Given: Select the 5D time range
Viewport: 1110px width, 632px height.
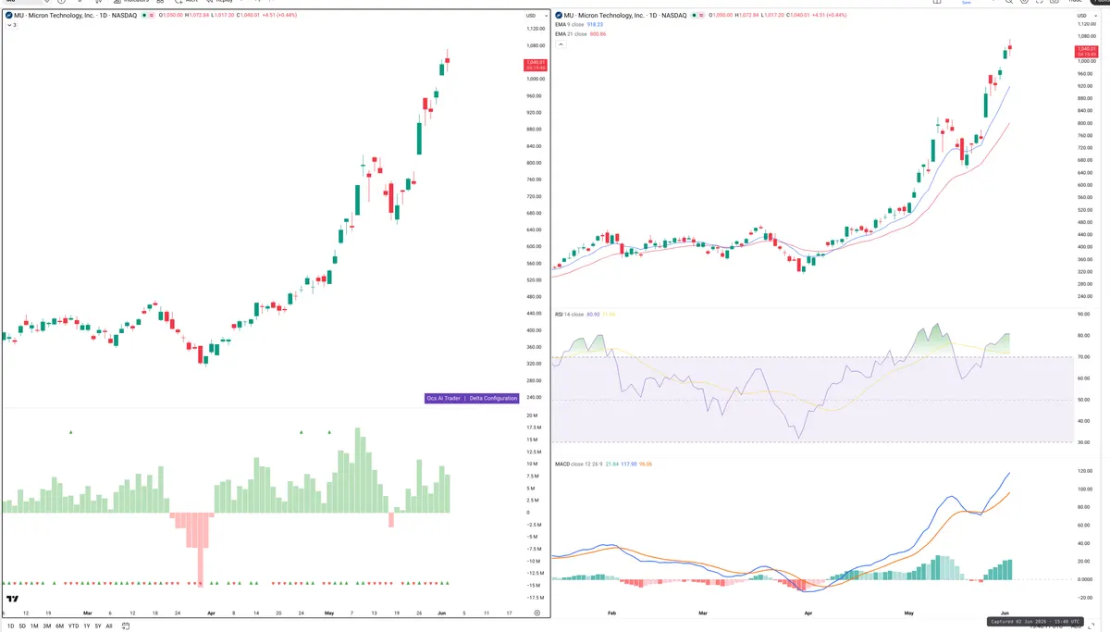Looking at the screenshot, I should point(23,626).
